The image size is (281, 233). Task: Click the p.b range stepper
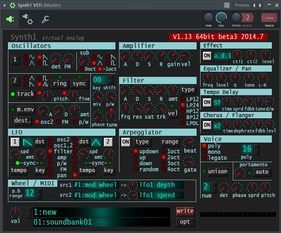[x=39, y=194]
